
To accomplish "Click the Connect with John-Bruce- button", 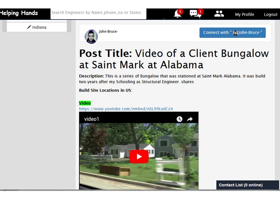I will (x=232, y=33).
